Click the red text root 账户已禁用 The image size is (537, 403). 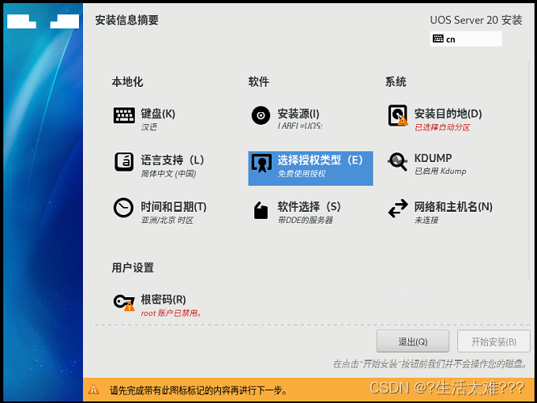[171, 313]
